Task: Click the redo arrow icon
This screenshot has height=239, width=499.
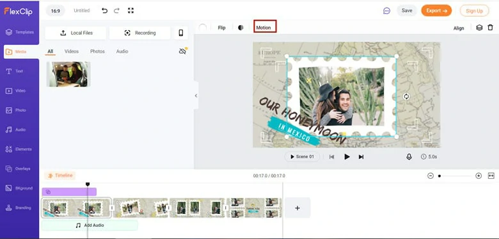Action: click(x=117, y=10)
